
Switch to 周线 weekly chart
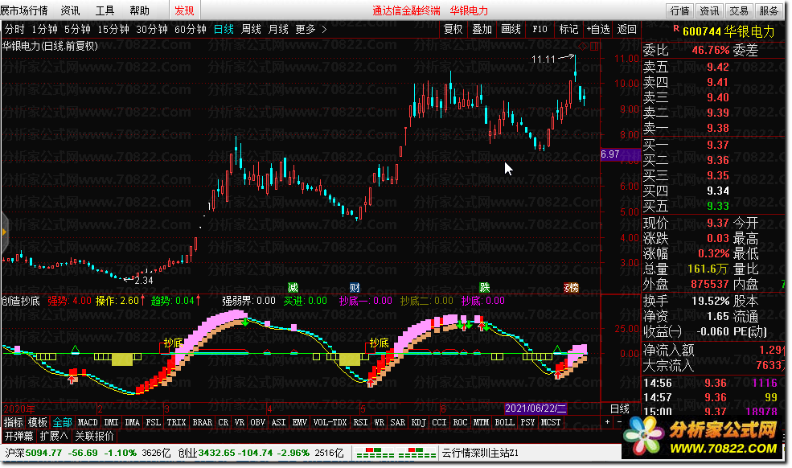pos(251,29)
